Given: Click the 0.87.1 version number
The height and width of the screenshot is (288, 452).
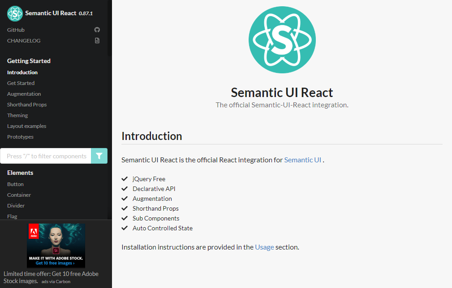Looking at the screenshot, I should 86,13.
